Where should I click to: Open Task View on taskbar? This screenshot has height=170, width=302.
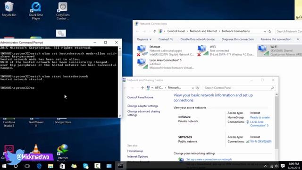(27, 166)
